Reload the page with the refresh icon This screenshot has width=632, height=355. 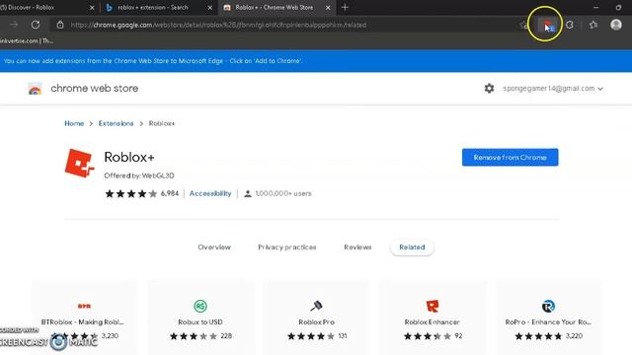36,25
